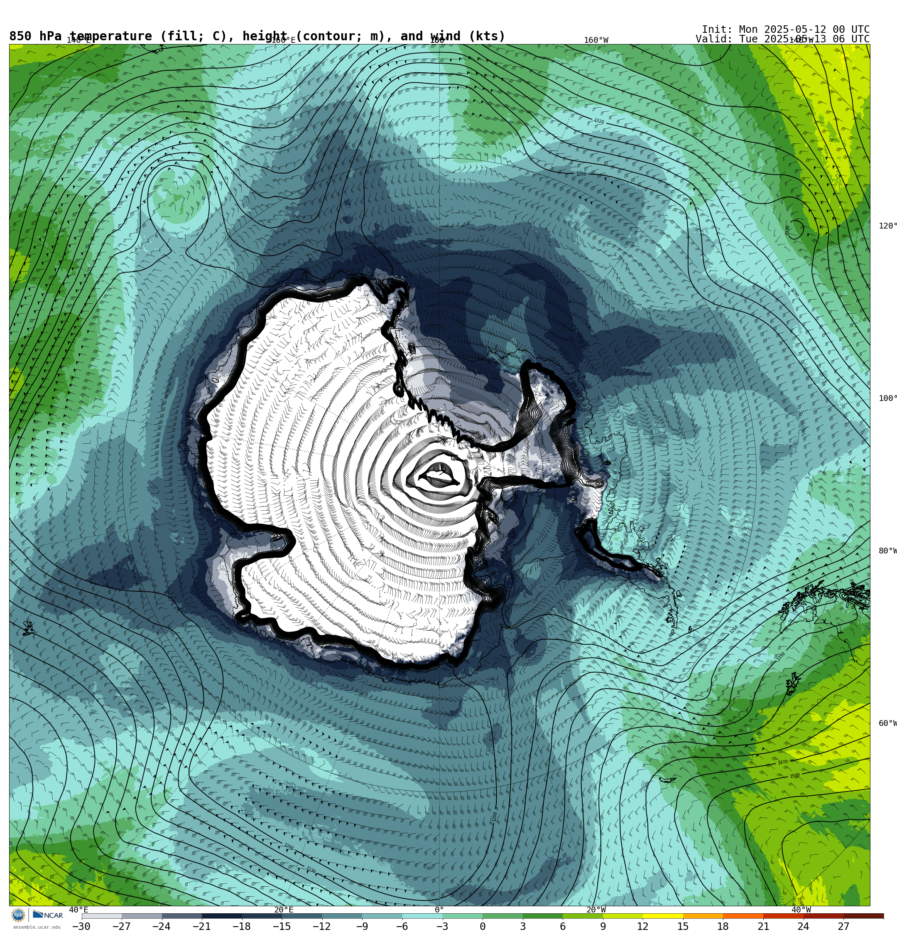
Task: Pick the darkest navy −21 to −18 colorbar swatch
Action: pos(222,916)
